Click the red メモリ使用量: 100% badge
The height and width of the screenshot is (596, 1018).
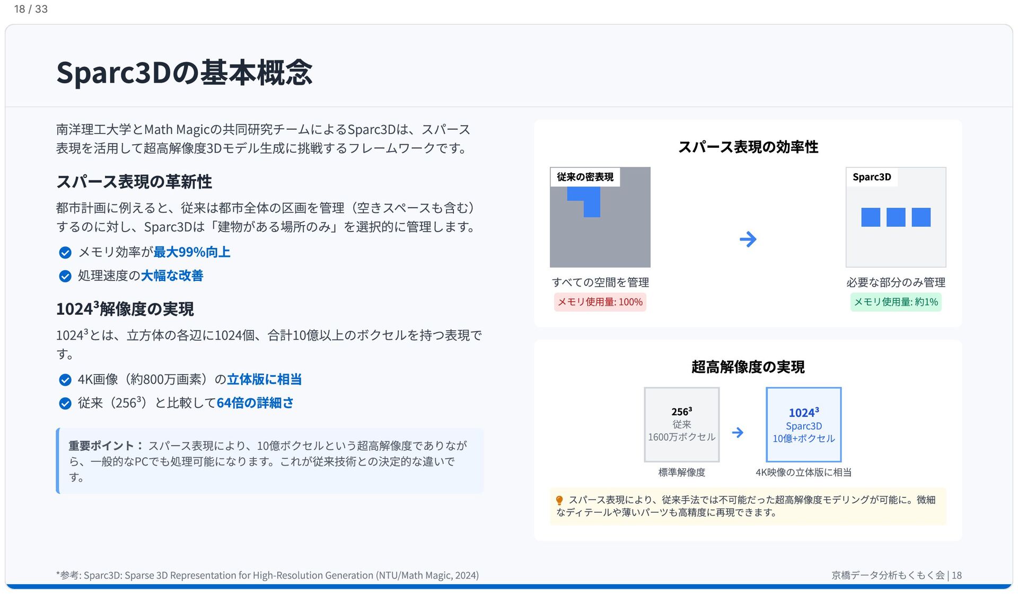(x=600, y=302)
